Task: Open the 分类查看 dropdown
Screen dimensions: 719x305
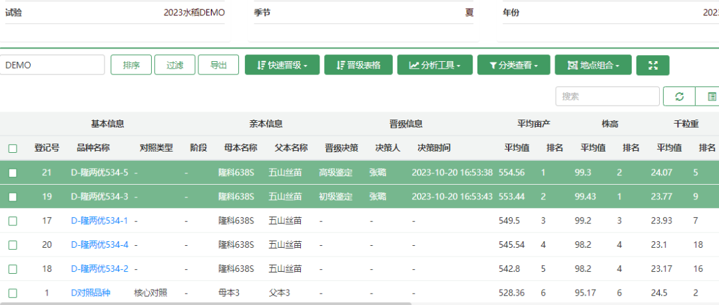Action: pyautogui.click(x=513, y=65)
